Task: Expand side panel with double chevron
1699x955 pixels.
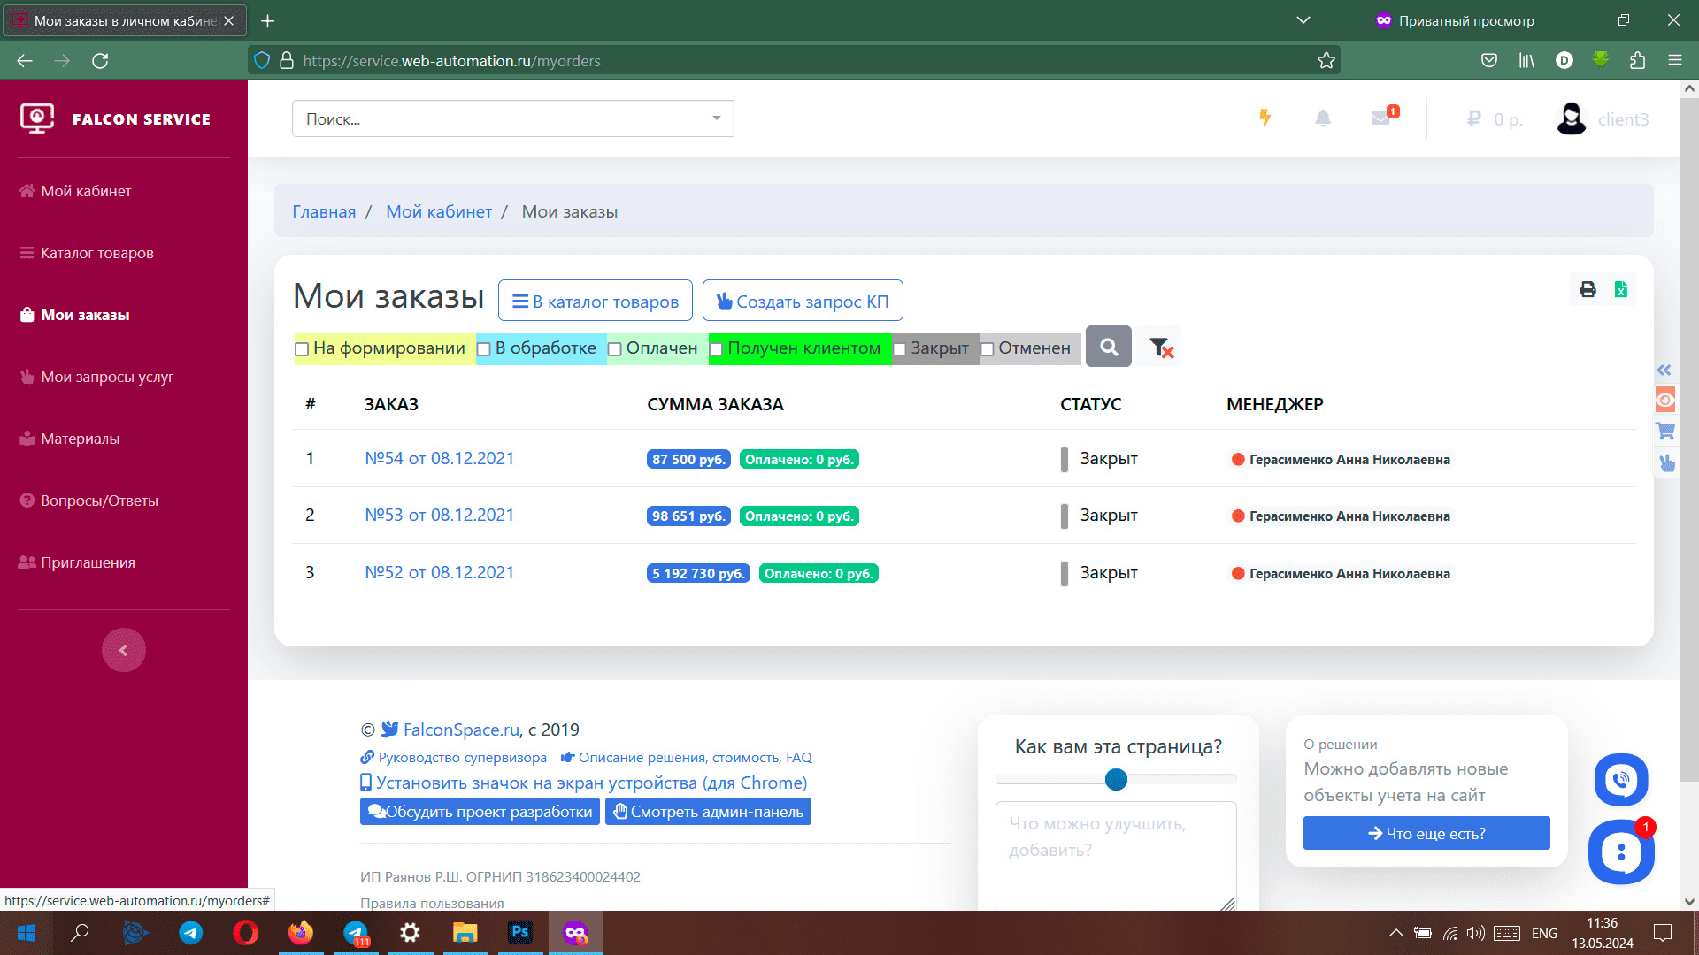Action: [x=1664, y=370]
